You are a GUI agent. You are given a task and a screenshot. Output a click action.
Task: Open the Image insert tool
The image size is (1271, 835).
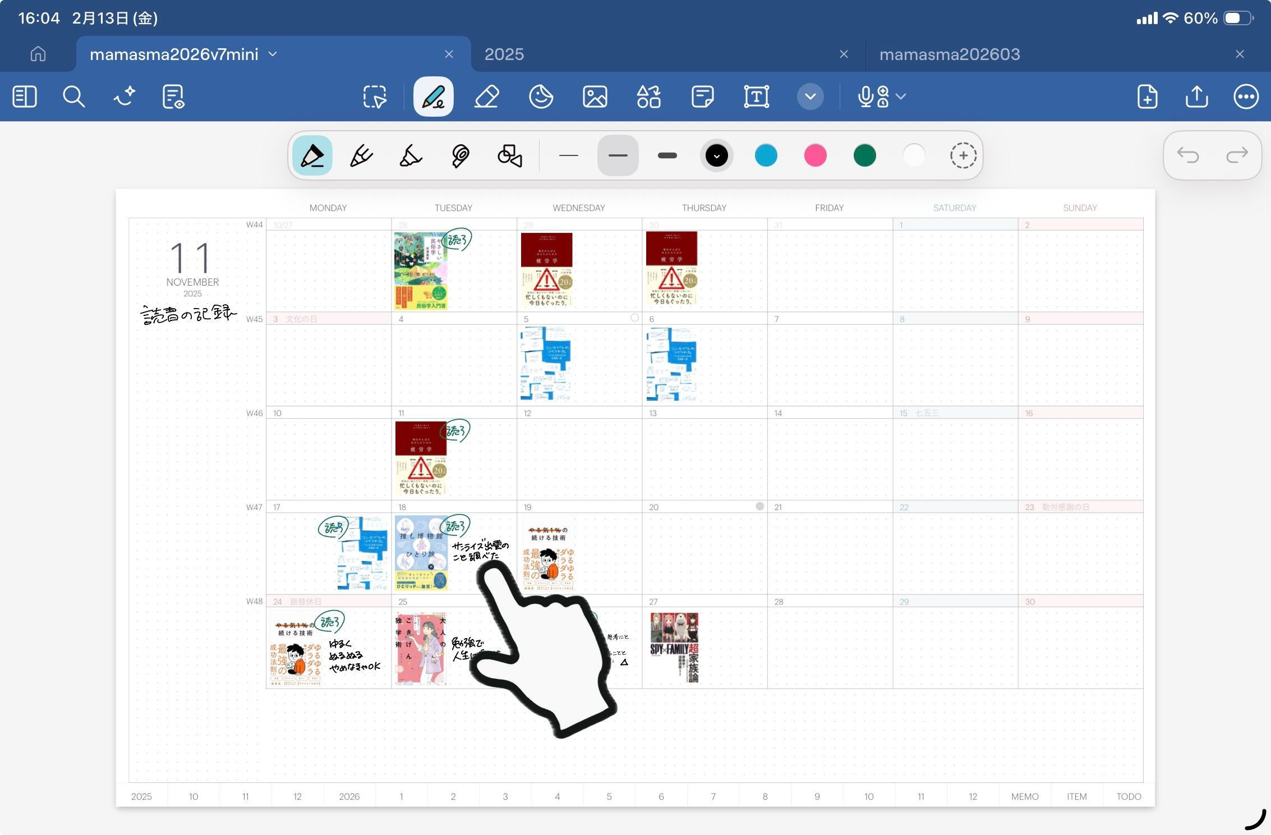pyautogui.click(x=595, y=97)
